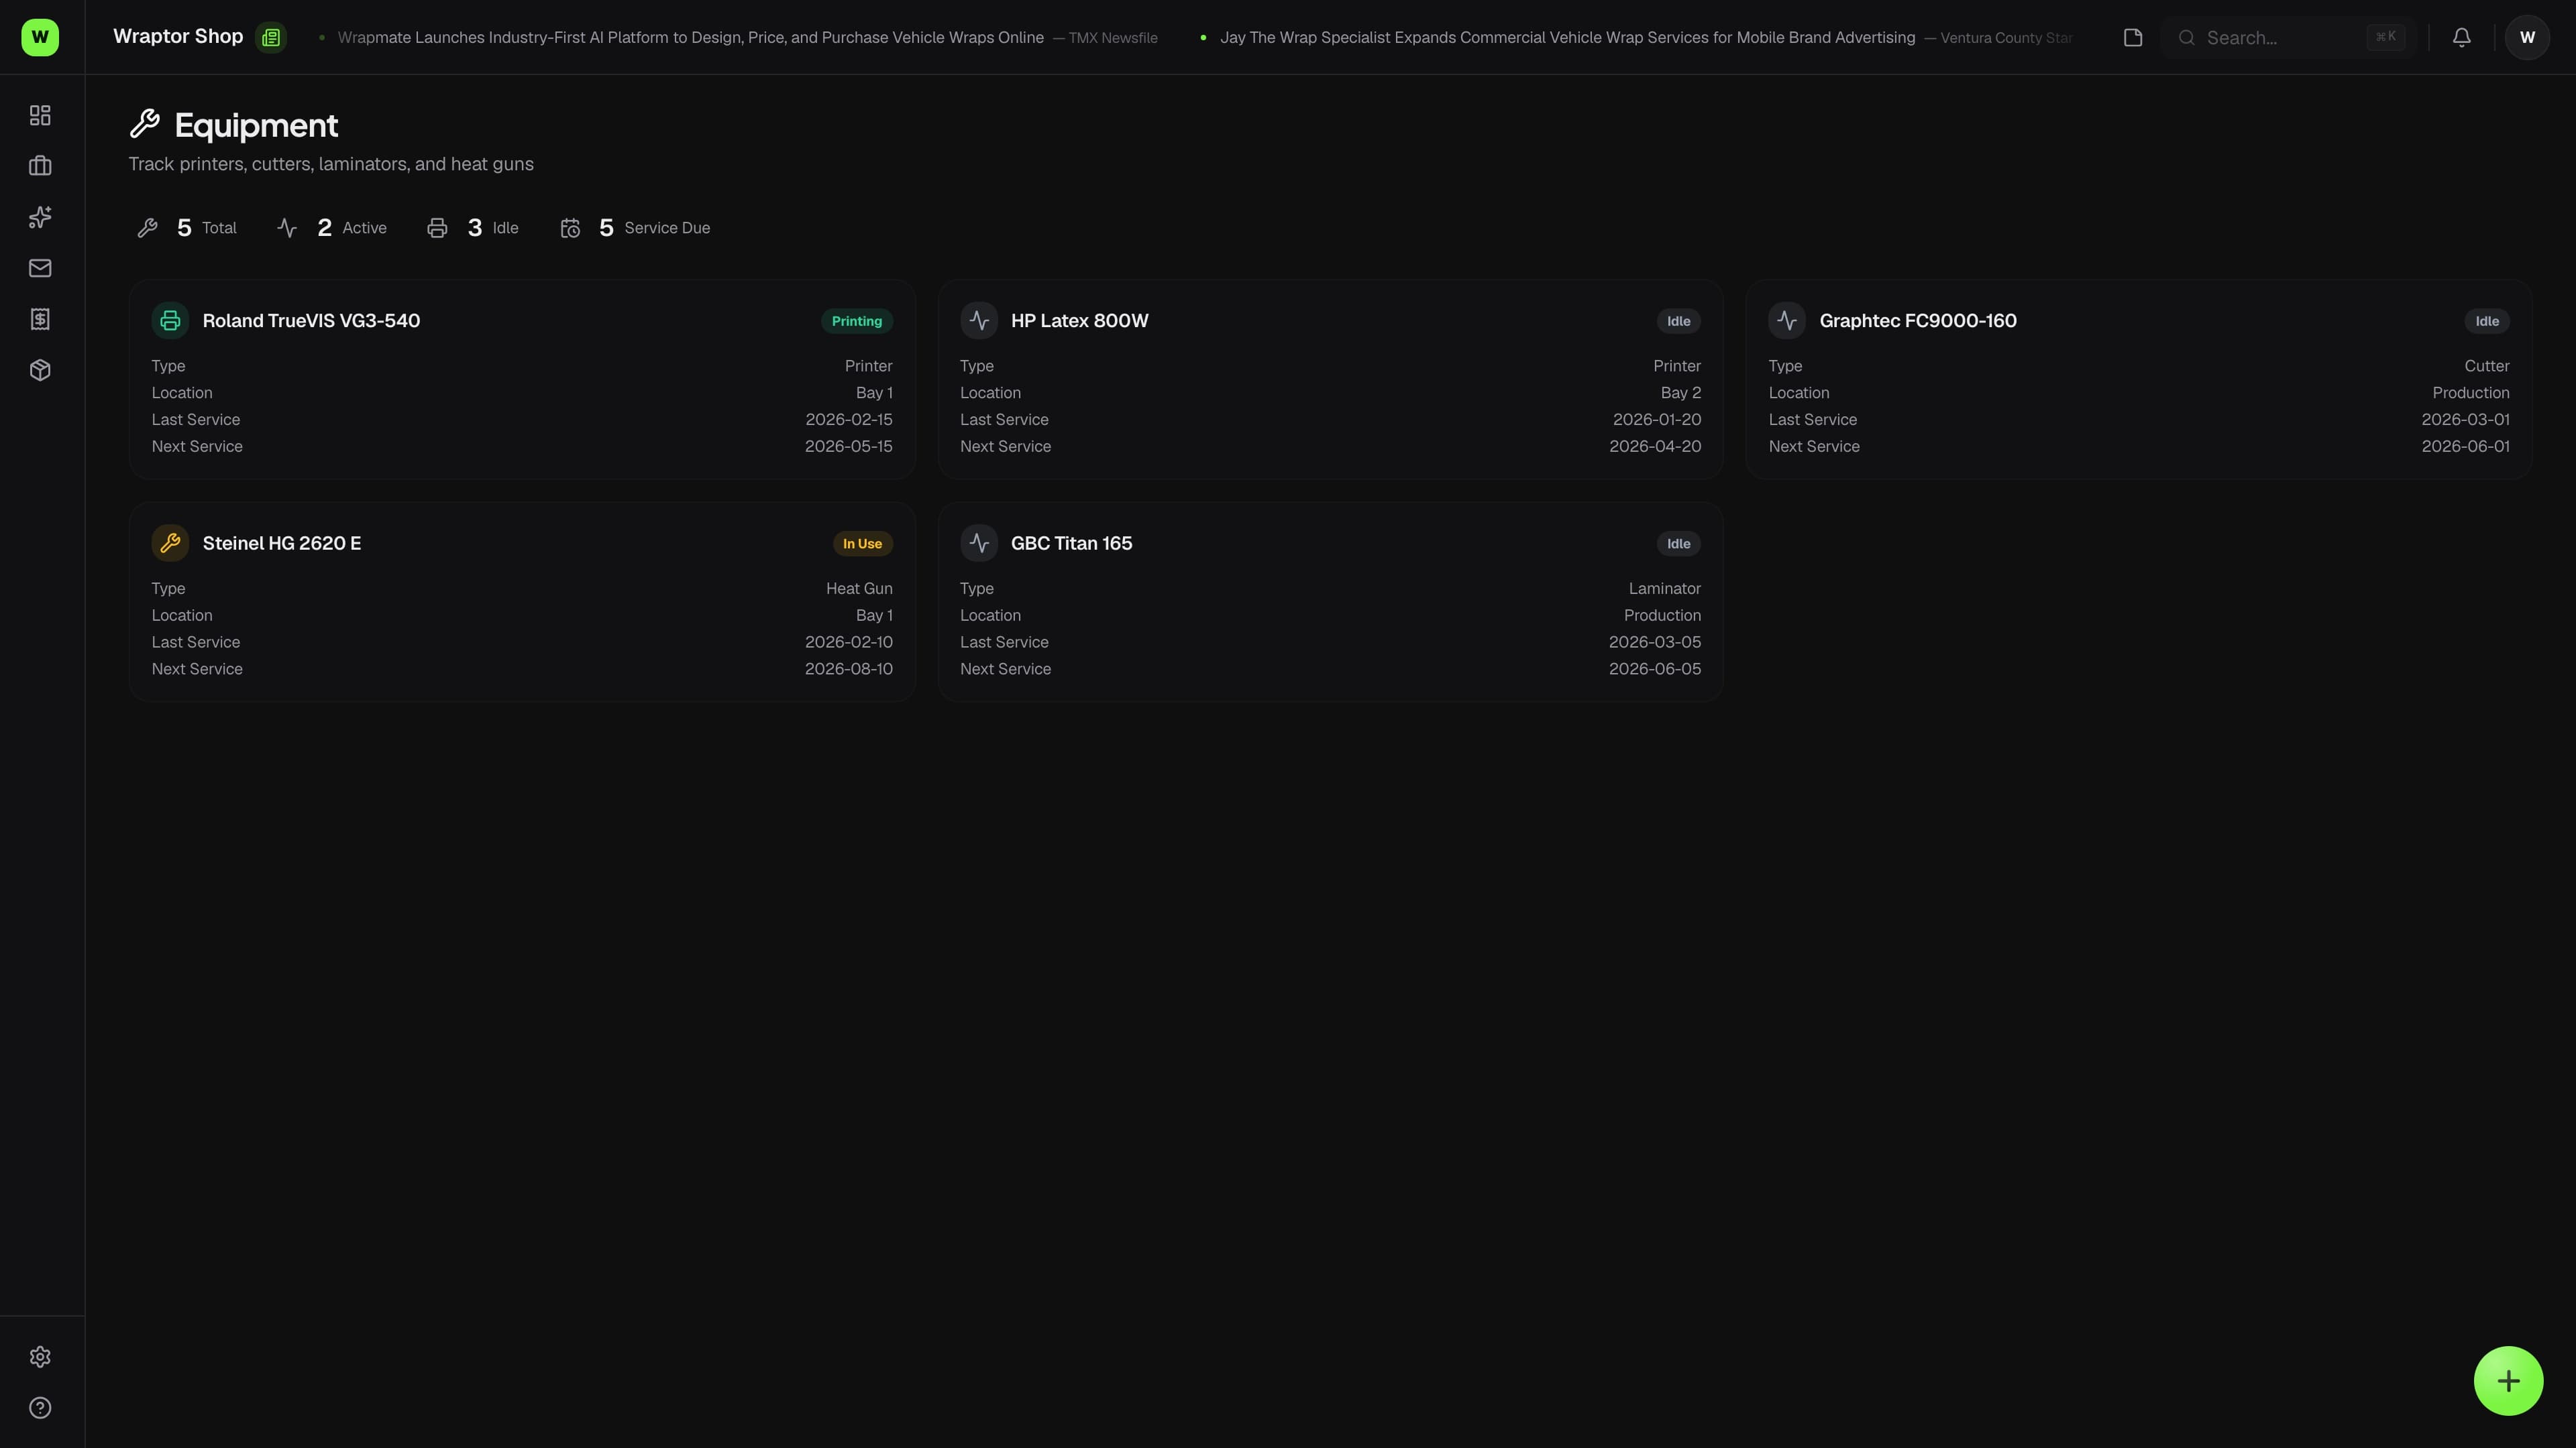
Task: Click the wrench icon on the Steinel HG 2620 E card
Action: tap(170, 542)
